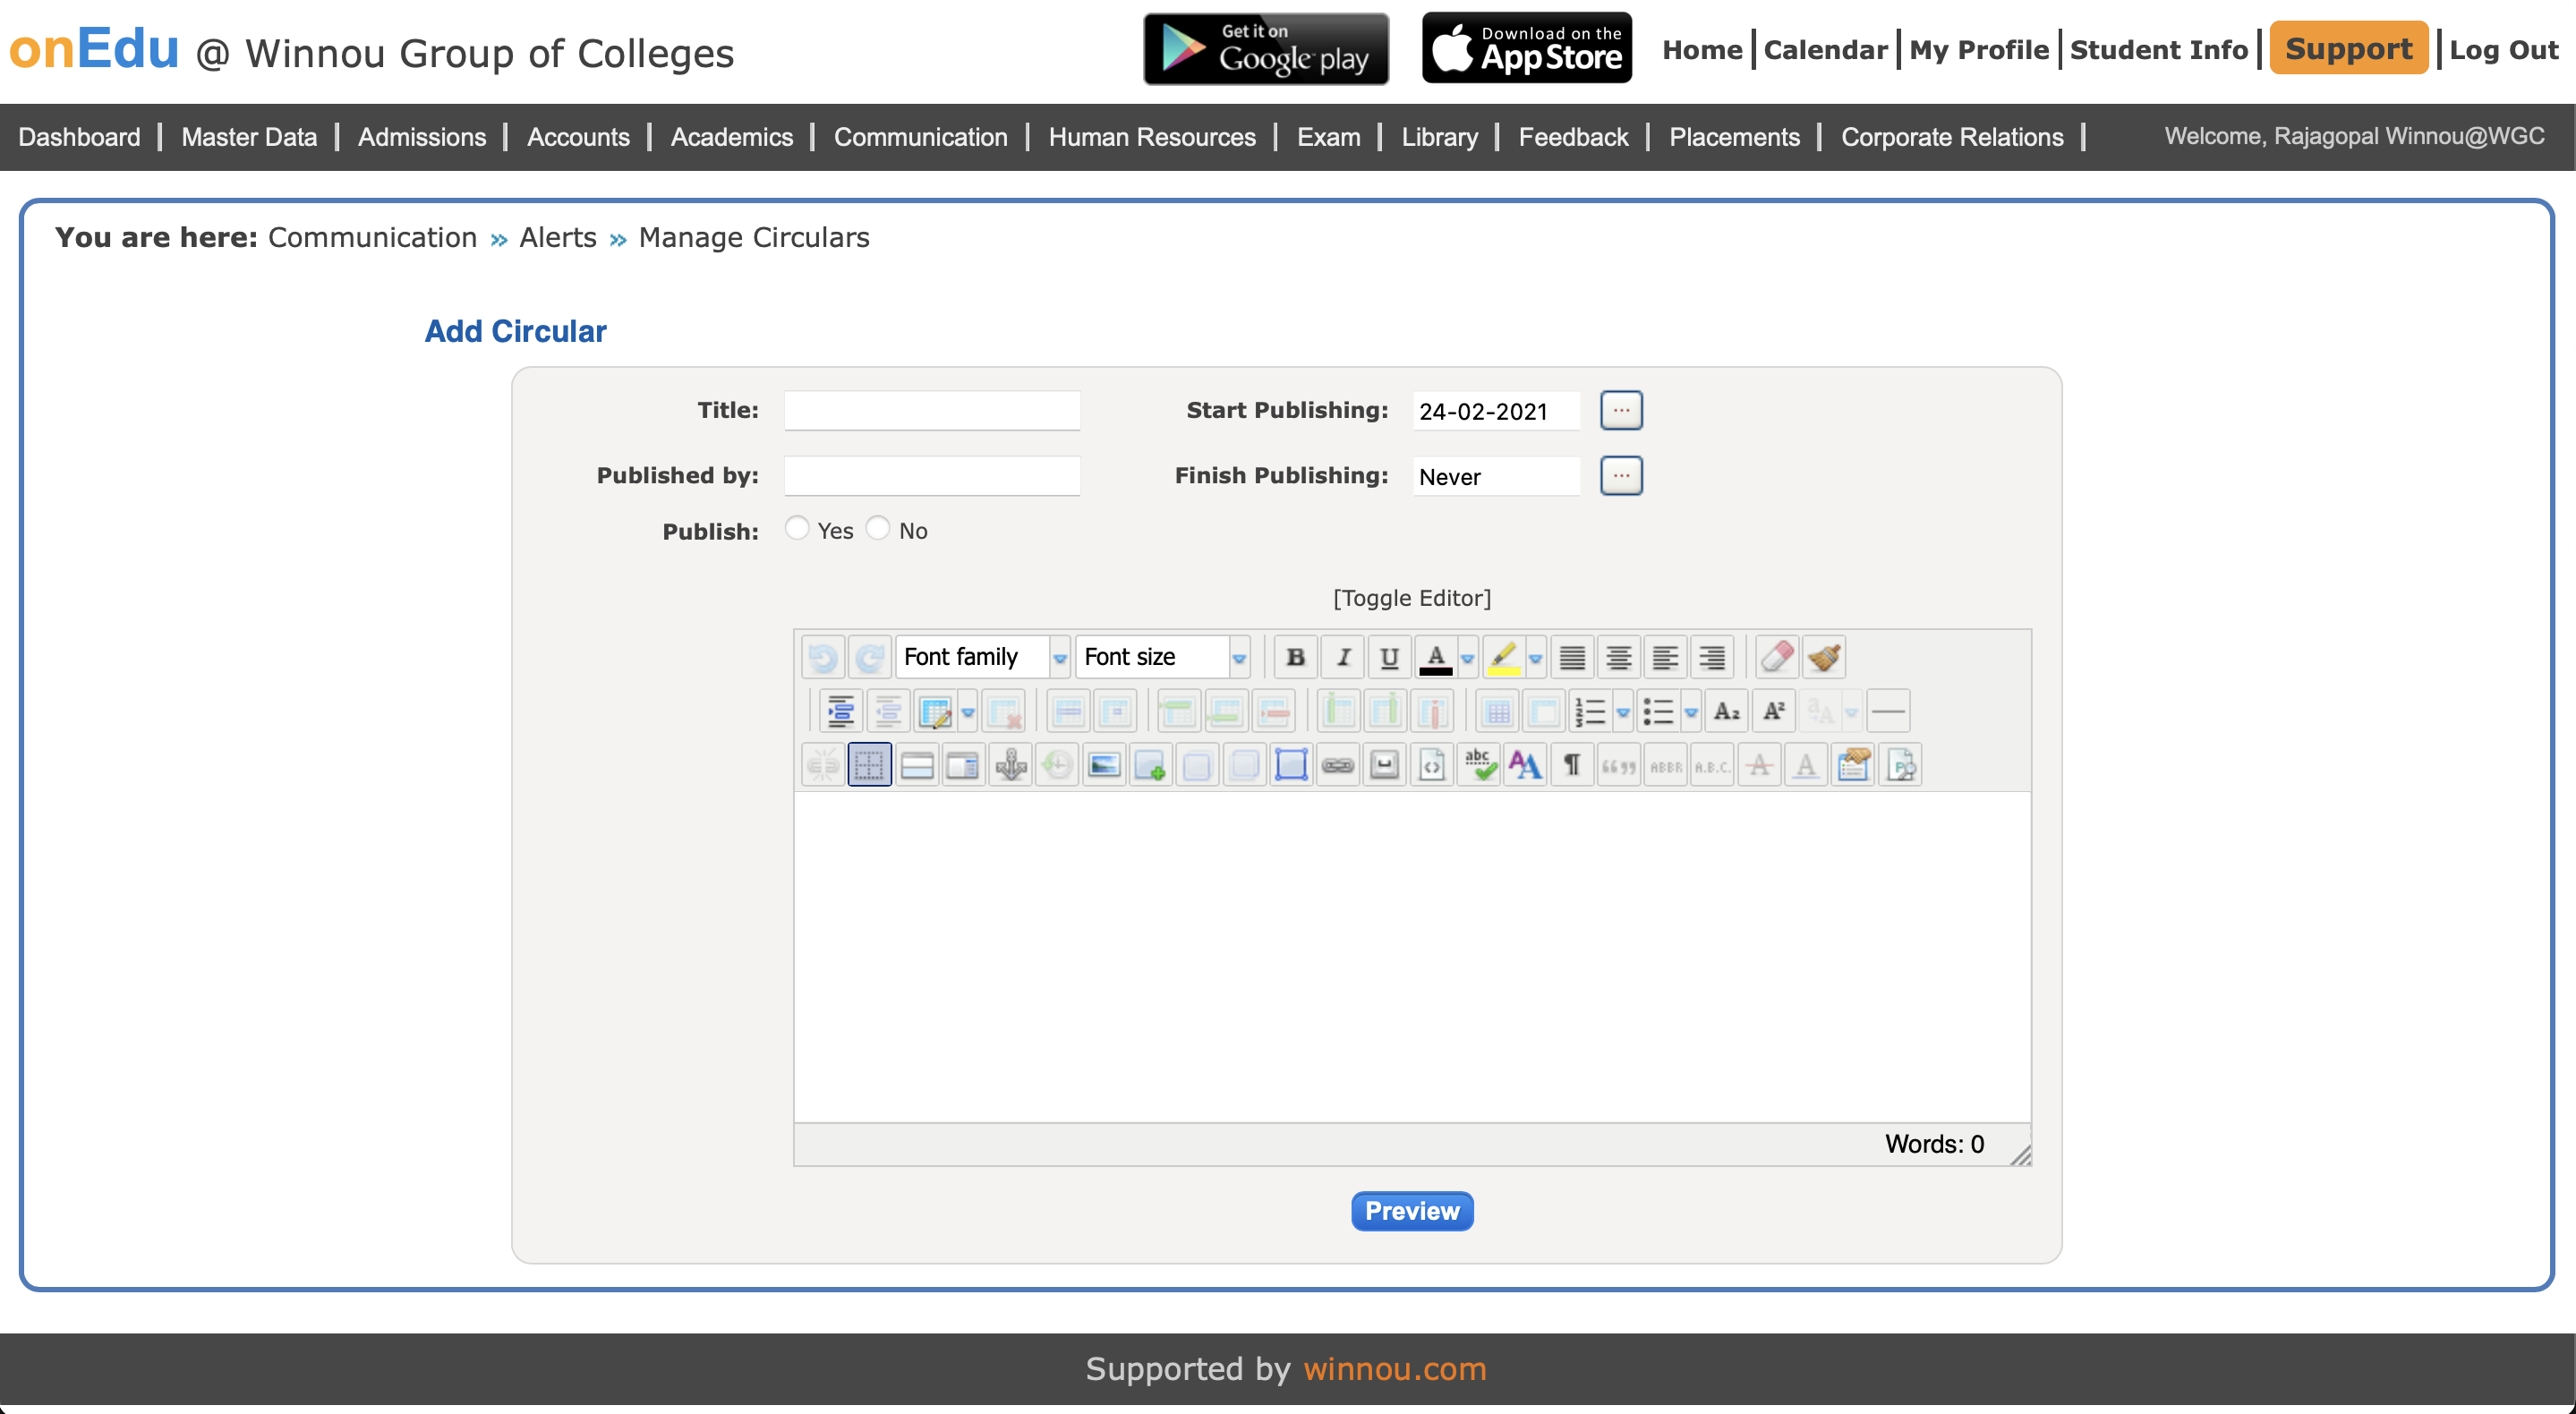Click into the Title input field
The image size is (2576, 1414).
click(x=931, y=410)
